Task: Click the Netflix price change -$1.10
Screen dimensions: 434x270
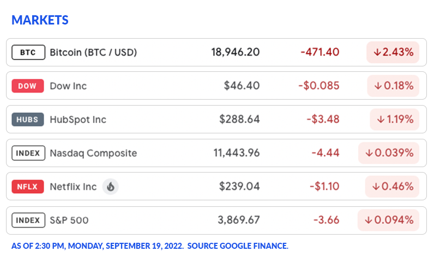Action: point(324,187)
